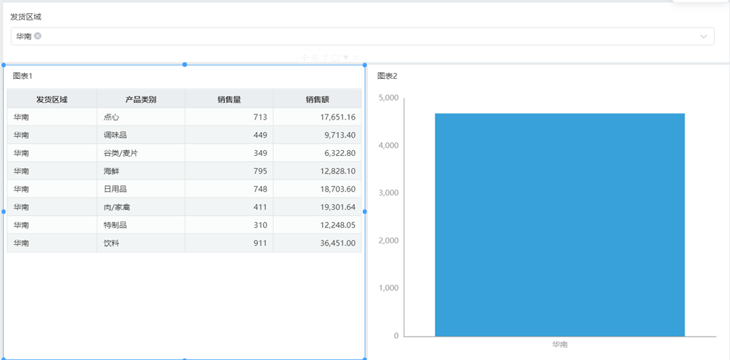Screen dimensions: 730x360
Task: Click sales quantity 411
Action: coord(229,207)
